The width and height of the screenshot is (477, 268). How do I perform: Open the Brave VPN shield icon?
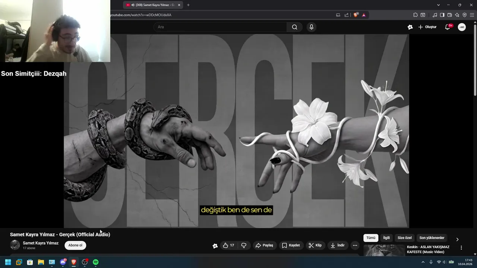[x=464, y=15]
